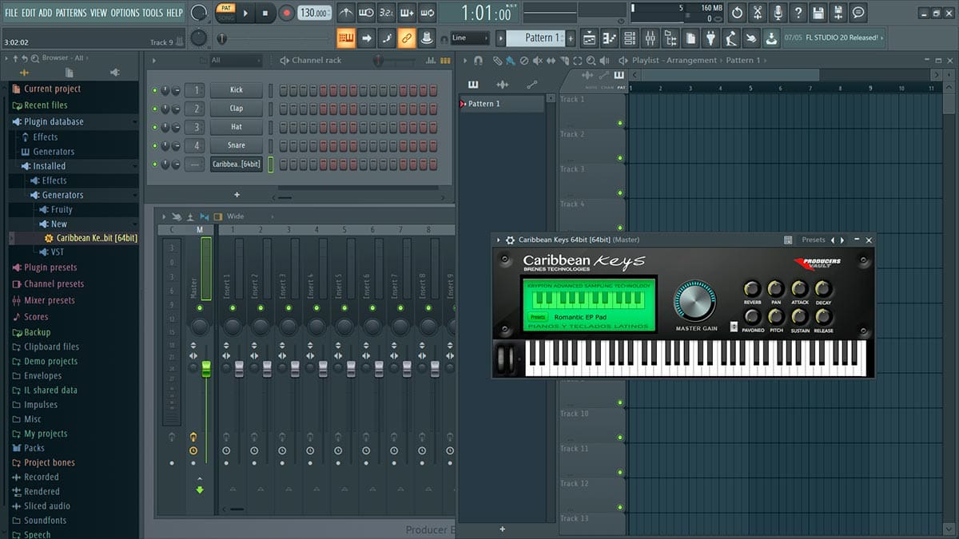Image resolution: width=959 pixels, height=539 pixels.
Task: Mute the Caribbean Keys channel green LED
Action: (x=155, y=164)
